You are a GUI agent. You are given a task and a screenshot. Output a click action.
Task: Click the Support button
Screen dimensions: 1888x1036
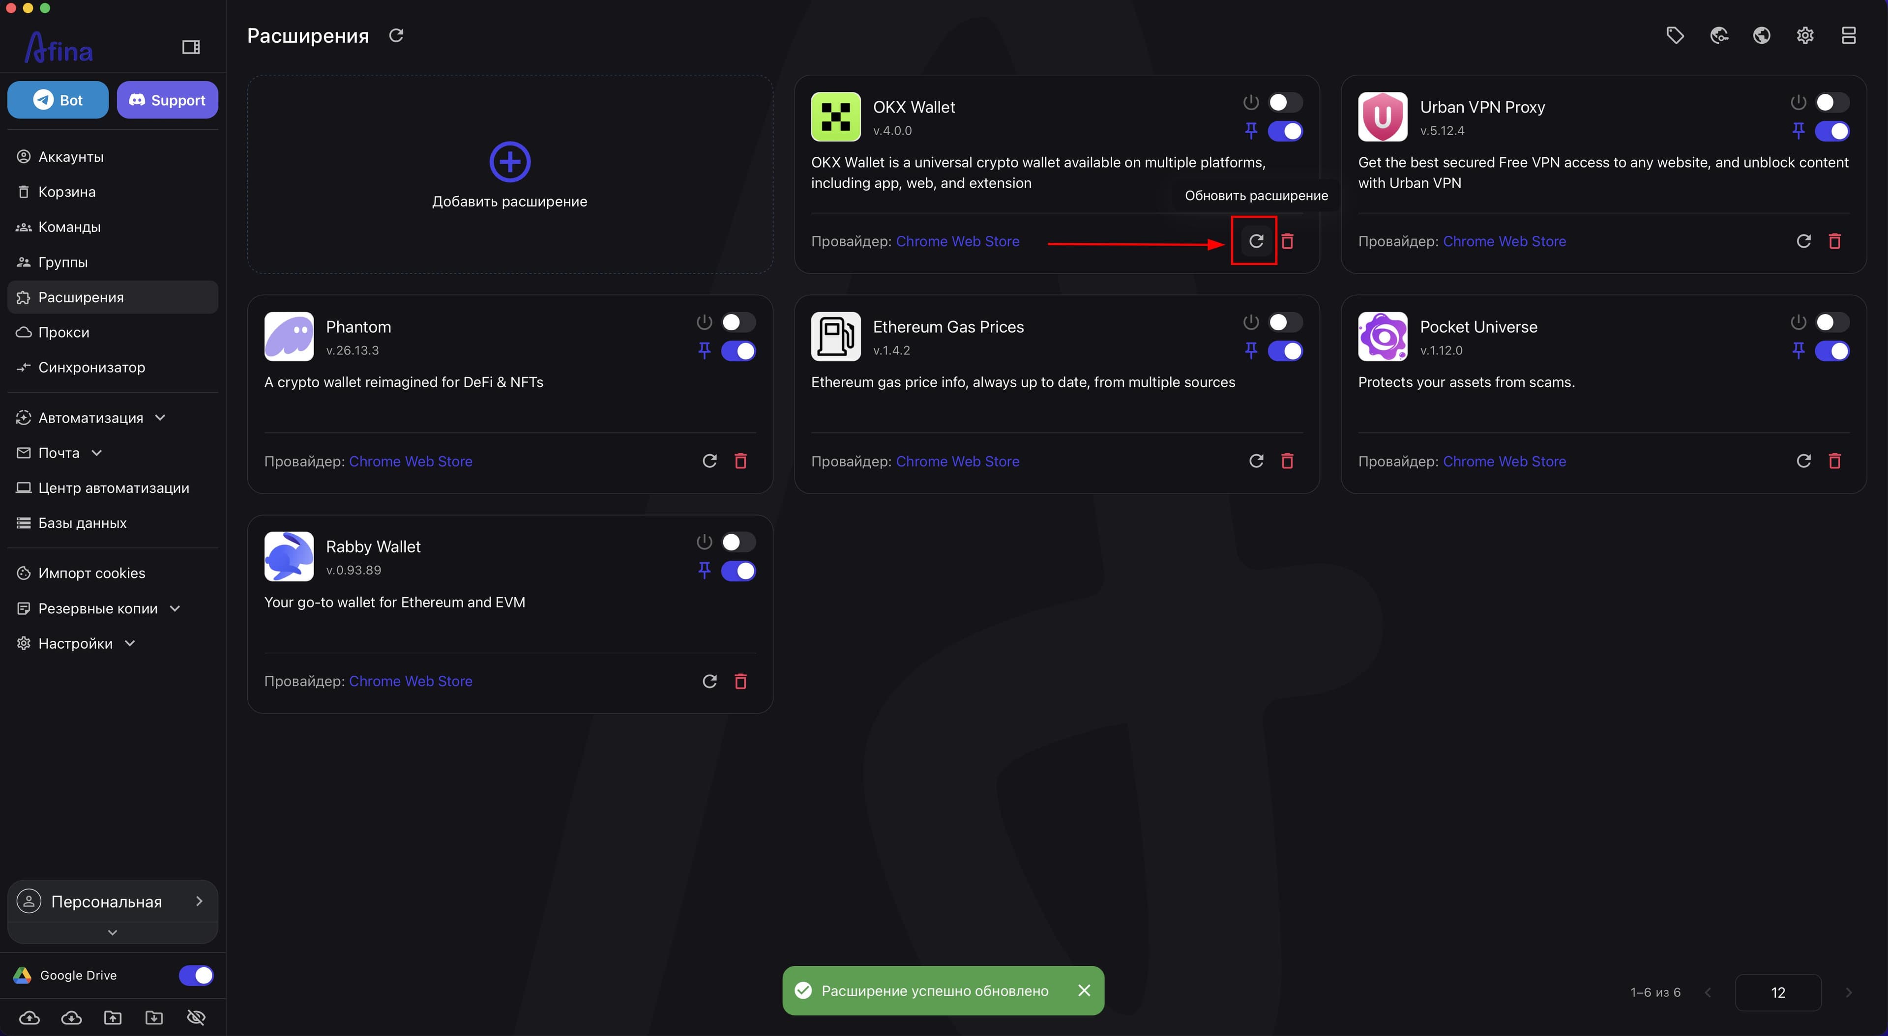point(167,100)
